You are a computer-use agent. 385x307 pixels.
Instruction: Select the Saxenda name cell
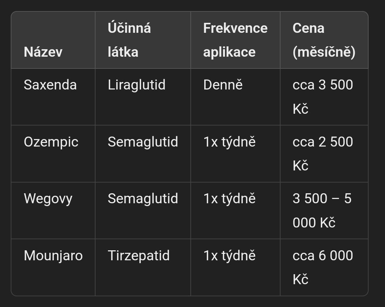[x=53, y=97]
